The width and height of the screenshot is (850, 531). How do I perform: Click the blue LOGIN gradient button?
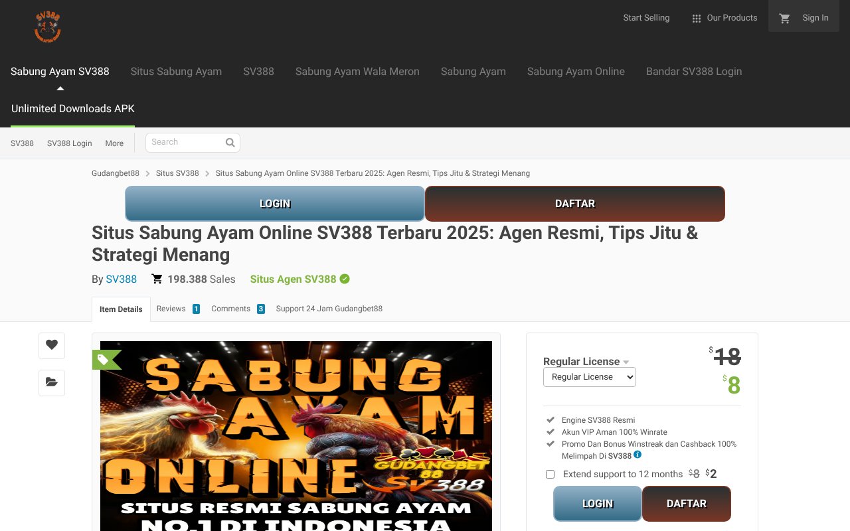[275, 204]
